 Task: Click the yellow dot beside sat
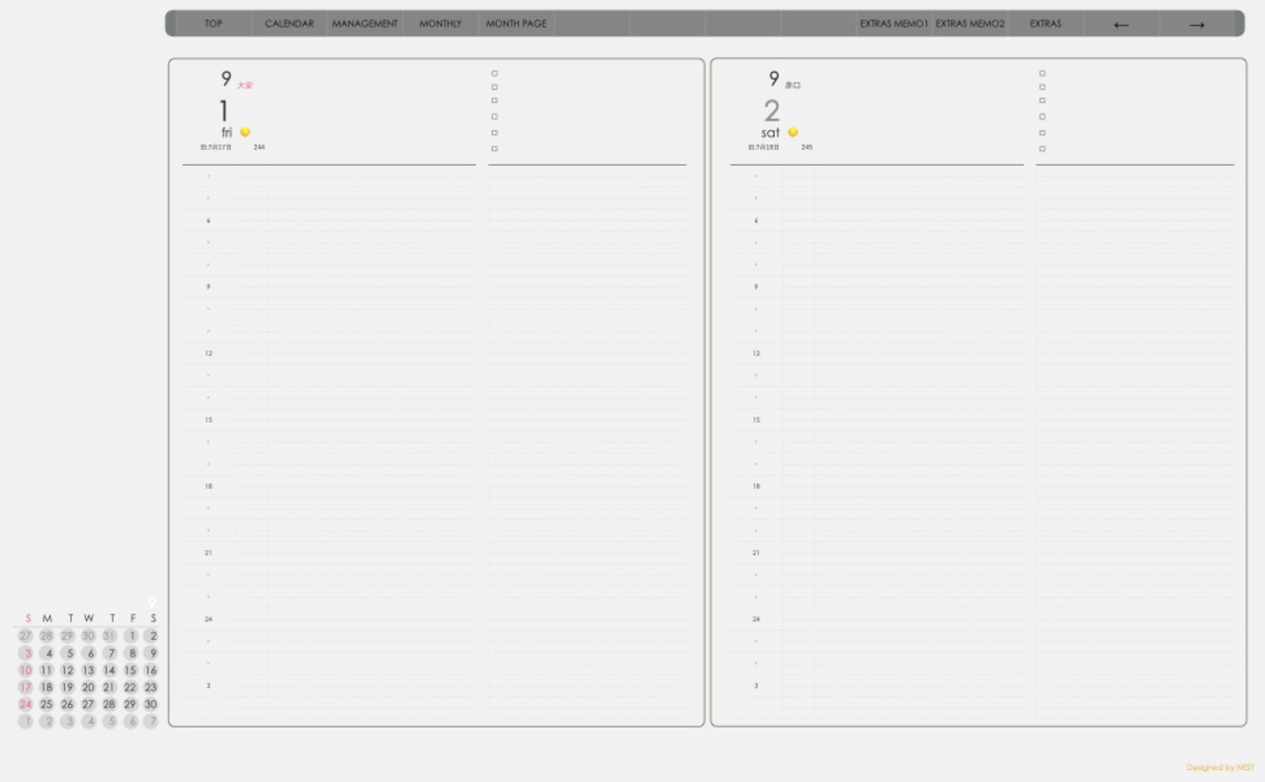(x=793, y=132)
